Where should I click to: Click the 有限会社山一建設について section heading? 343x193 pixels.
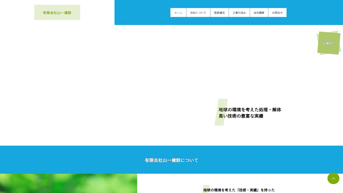pyautogui.click(x=171, y=160)
